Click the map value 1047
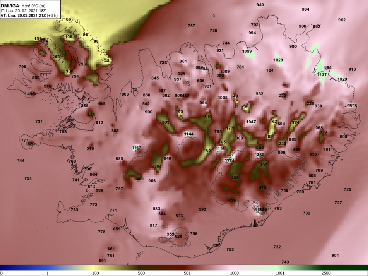This screenshot has height=276, width=368. tap(251, 122)
